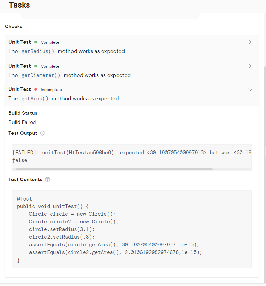Click 'Circle circle2 = new Circle();' line
Viewport: 266px width, 286px height.
pyautogui.click(x=74, y=222)
